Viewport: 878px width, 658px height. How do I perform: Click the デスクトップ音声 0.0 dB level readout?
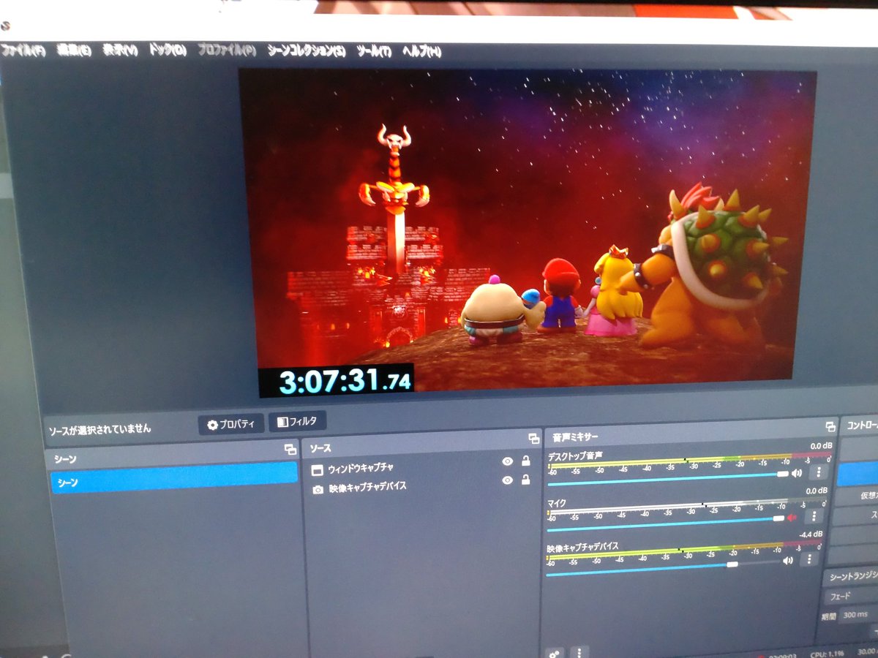820,445
